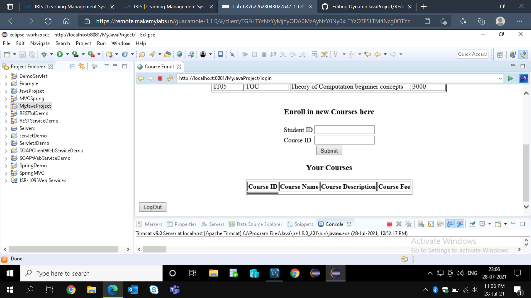
Task: Toggle Show Console When Standard Out Changes
Action: [450, 224]
